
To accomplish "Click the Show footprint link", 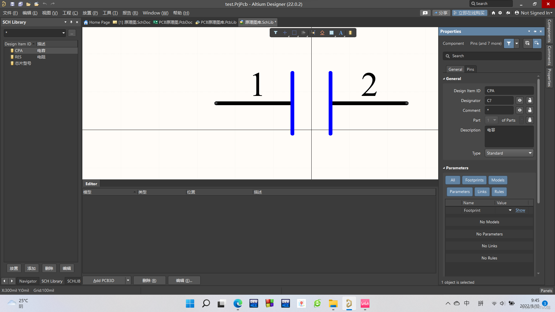I will point(520,210).
